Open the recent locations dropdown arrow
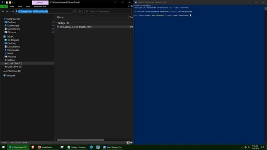Image resolution: width=267 pixels, height=150 pixels. (10, 11)
